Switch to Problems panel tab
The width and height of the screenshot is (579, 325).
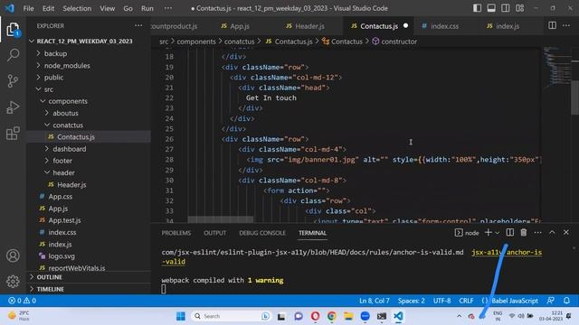click(176, 233)
